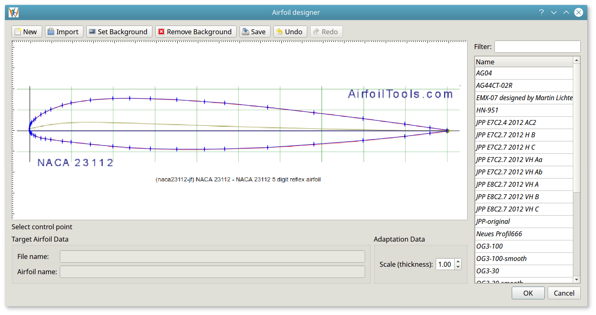Click the New airfoil toolbar button
Screen dimensions: 596x315
pos(25,32)
